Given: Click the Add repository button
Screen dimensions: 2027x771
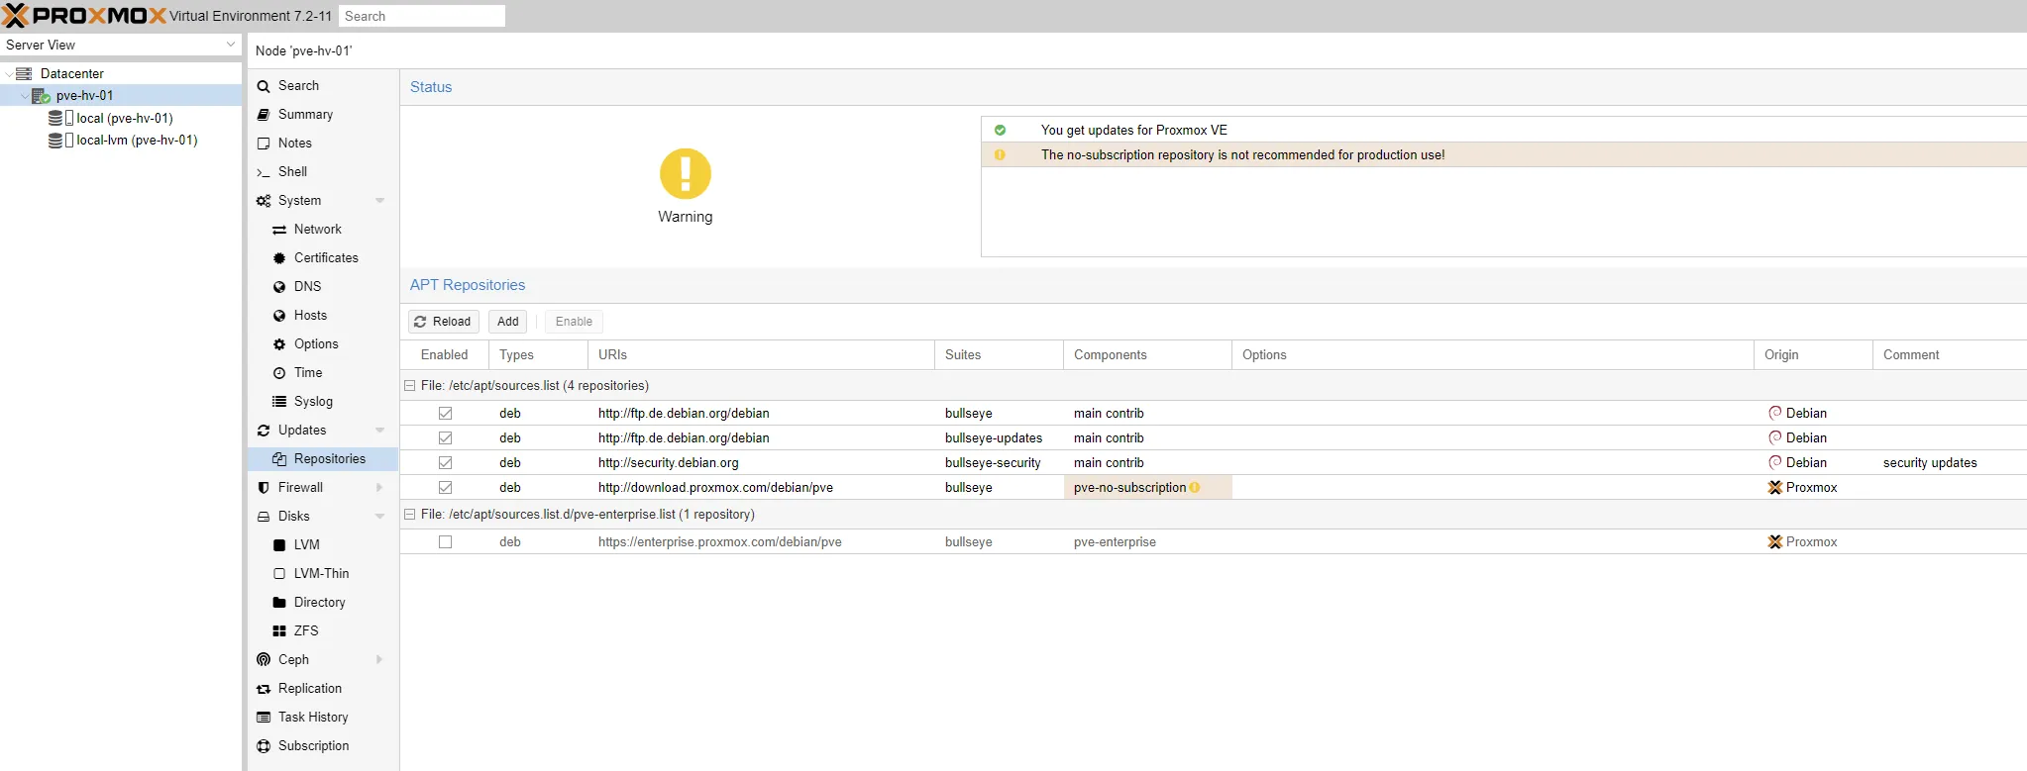Looking at the screenshot, I should pos(508,322).
